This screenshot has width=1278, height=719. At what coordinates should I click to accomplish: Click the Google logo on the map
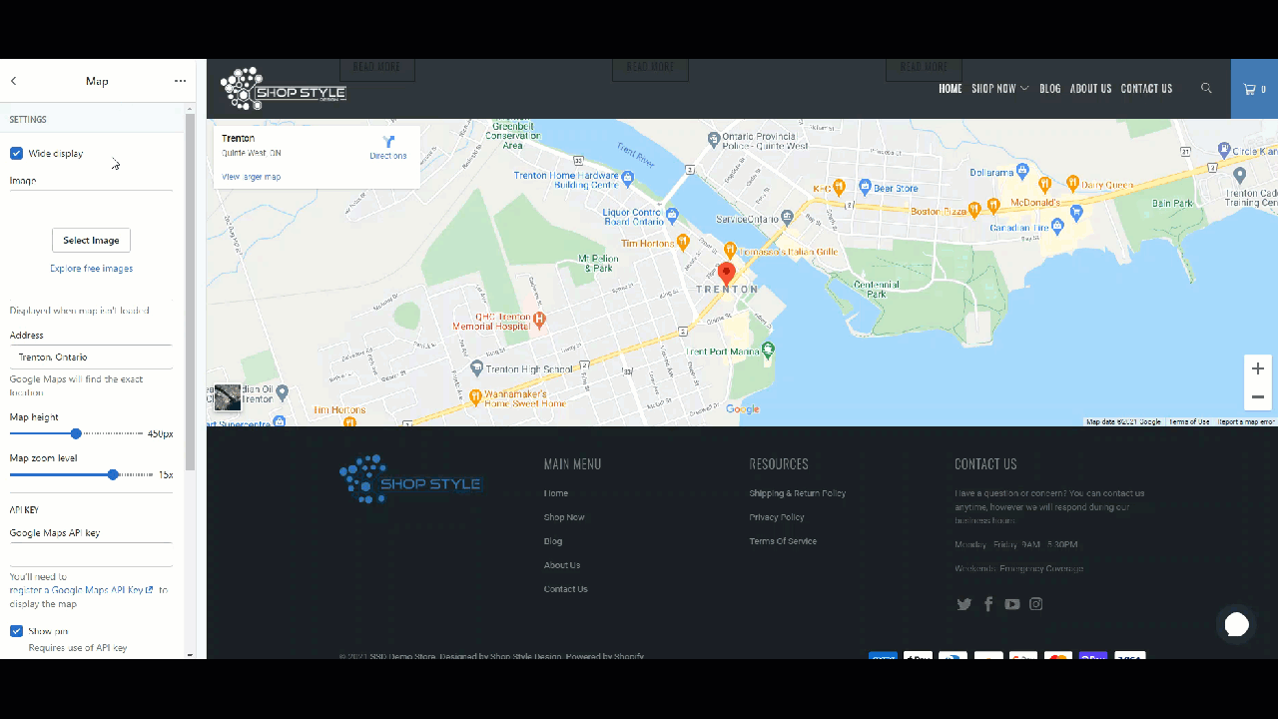[x=743, y=409]
